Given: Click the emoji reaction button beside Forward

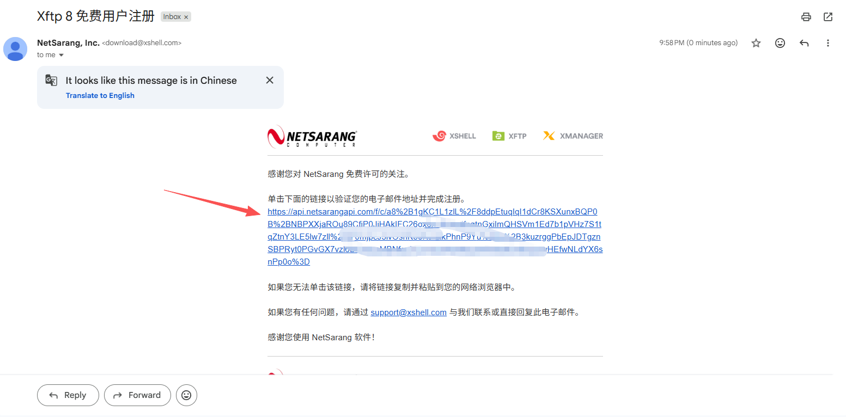Looking at the screenshot, I should [186, 395].
